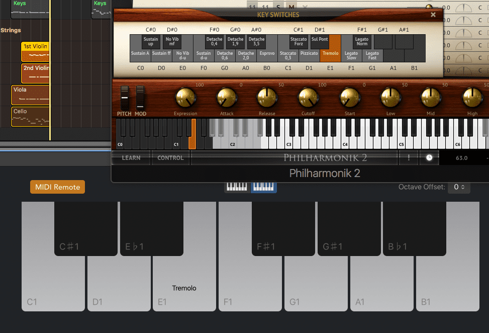489x333 pixels.
Task: Open the Octave Offset stepper
Action: (x=459, y=187)
